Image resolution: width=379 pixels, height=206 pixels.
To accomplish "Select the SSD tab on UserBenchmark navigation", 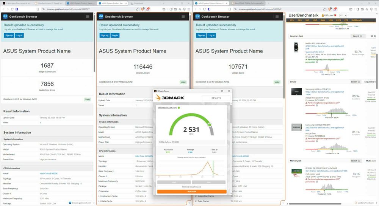I will [x=307, y=20].
